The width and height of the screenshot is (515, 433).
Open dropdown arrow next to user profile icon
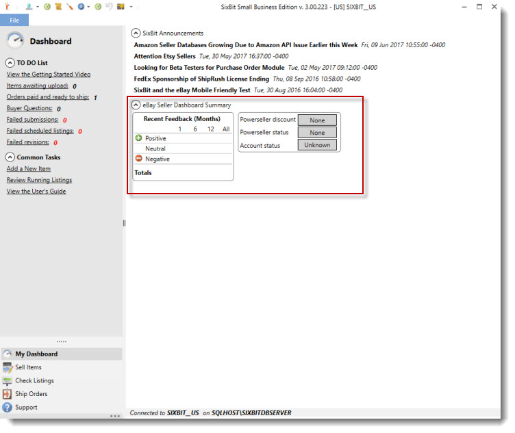(x=38, y=7)
